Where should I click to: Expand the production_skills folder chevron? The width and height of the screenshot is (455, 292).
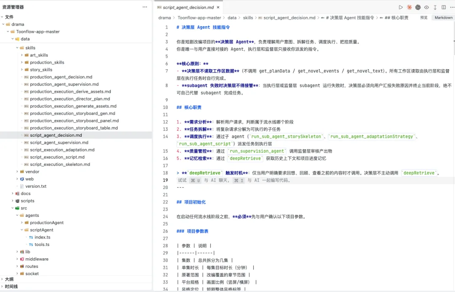point(22,62)
